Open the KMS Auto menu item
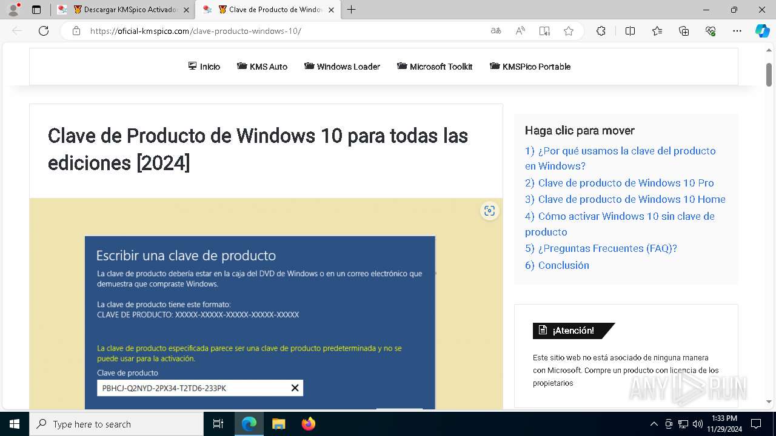Screen dimensions: 776x436 262,67
